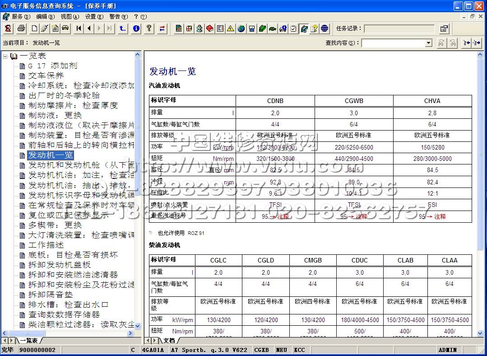This screenshot has height=356, width=487.
Task: Click the blue information icon
Action: tap(136, 28)
